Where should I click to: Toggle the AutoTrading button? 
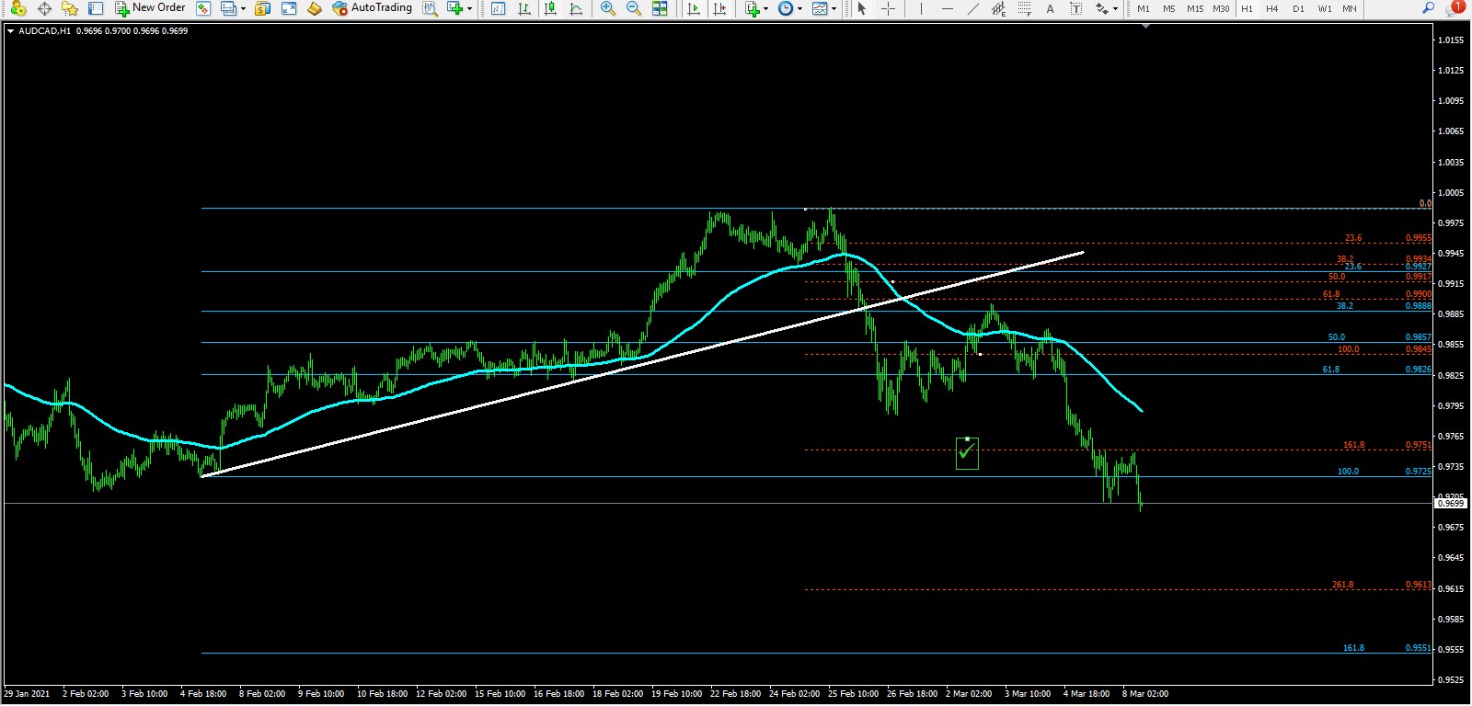(373, 8)
